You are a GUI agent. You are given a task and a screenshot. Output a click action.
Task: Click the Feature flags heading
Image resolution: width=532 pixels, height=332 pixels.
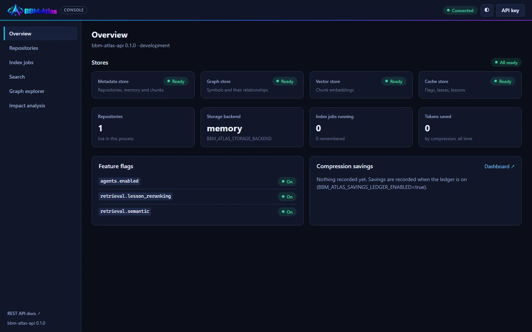click(x=116, y=166)
